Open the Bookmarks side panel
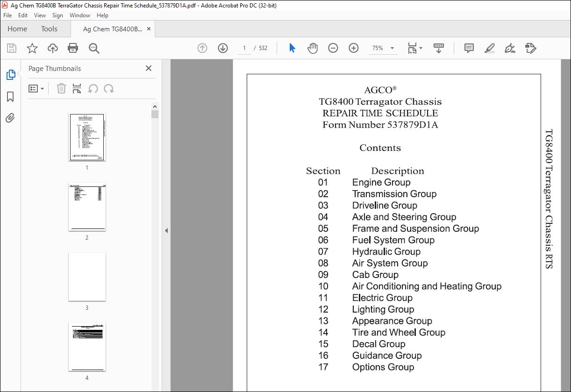This screenshot has height=392, width=571. point(10,97)
